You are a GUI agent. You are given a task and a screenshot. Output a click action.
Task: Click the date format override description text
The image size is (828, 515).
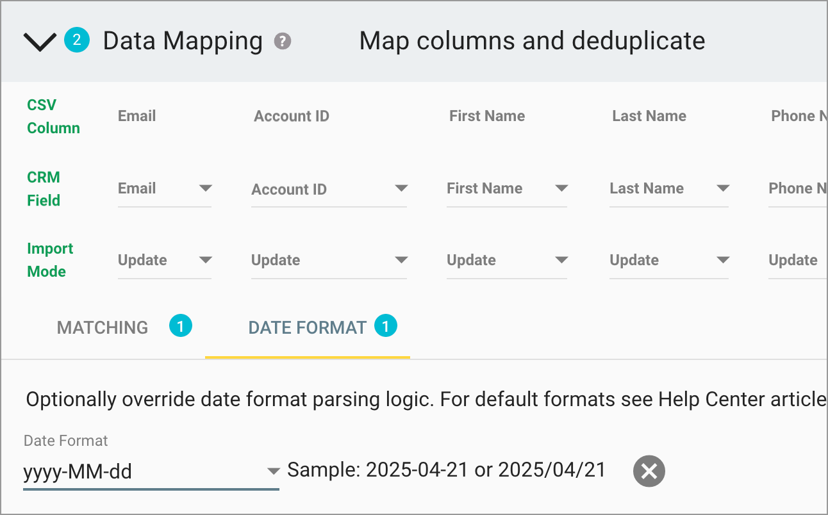[x=427, y=400]
